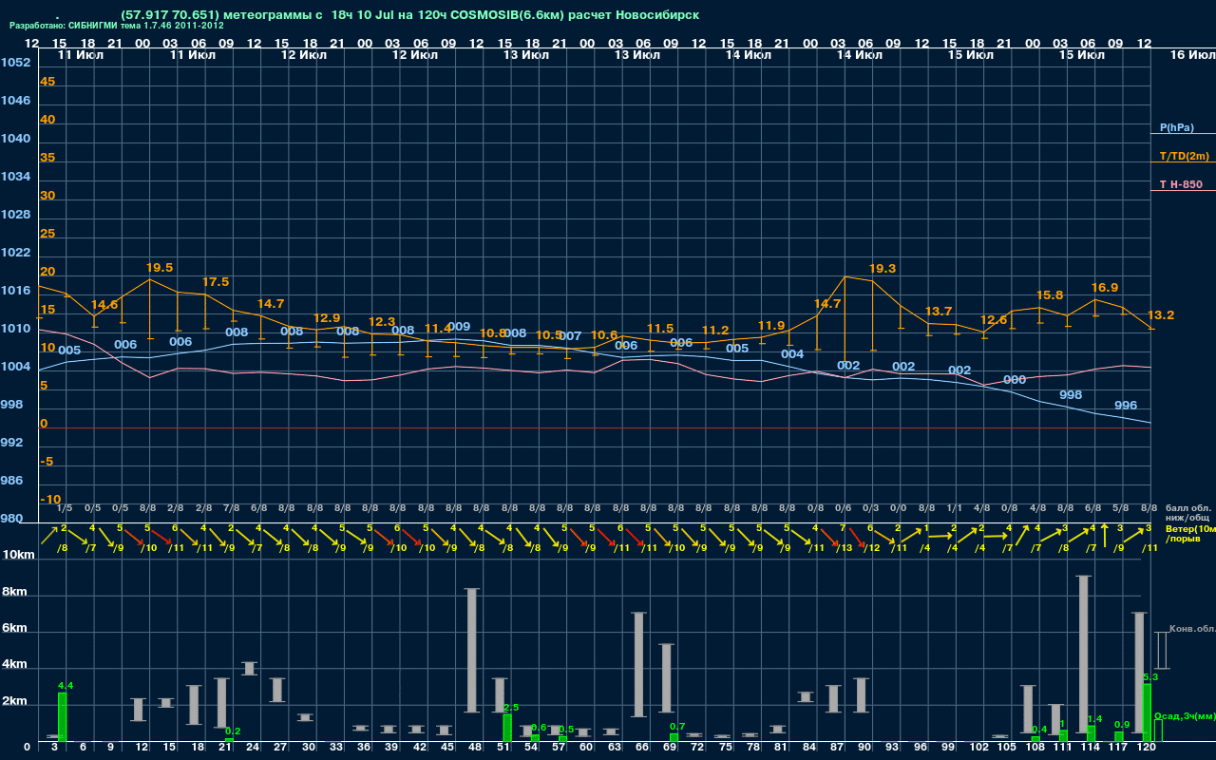Image resolution: width=1216 pixels, height=760 pixels.
Task: Click the 16.9 temperature label
Action: tap(1105, 288)
